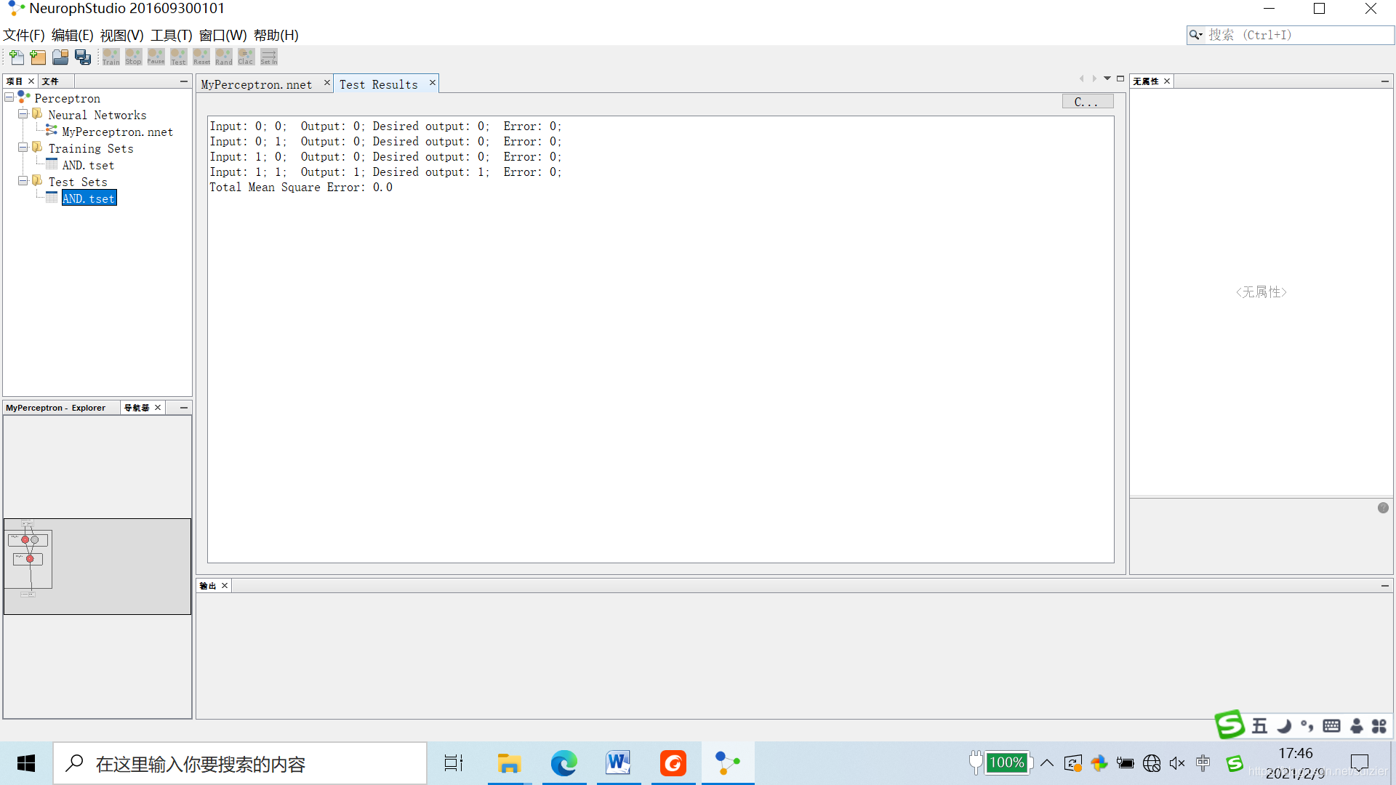Click the Train network toolbar icon
Viewport: 1396px width, 785px height.
pos(111,57)
